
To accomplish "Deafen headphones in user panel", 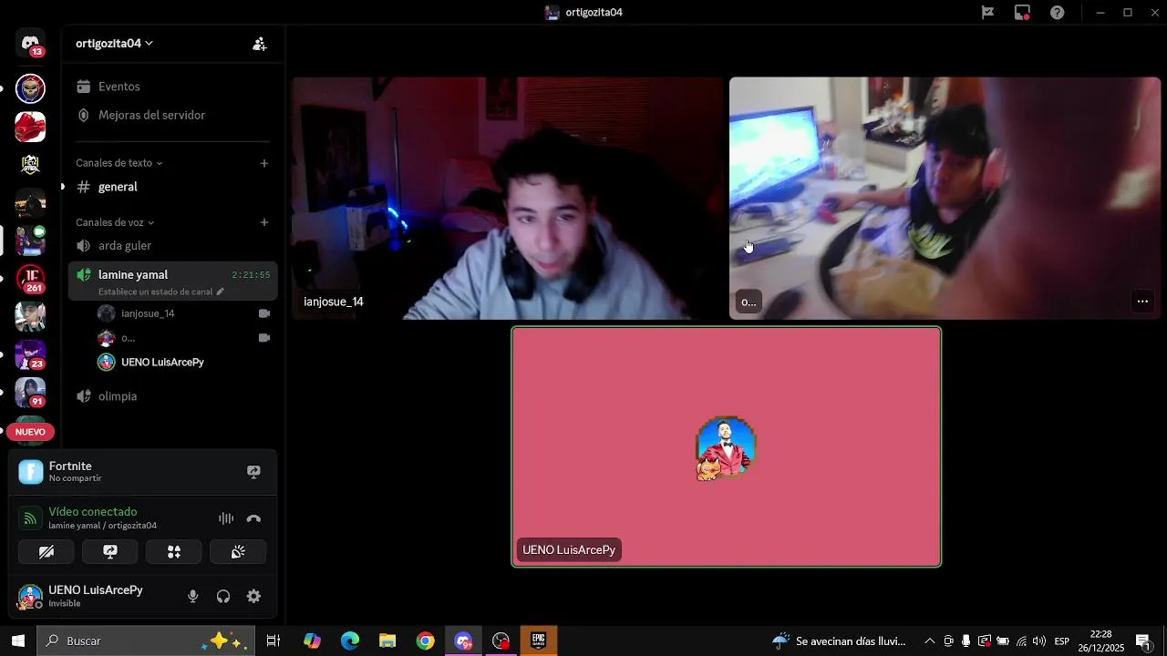I will [x=223, y=597].
